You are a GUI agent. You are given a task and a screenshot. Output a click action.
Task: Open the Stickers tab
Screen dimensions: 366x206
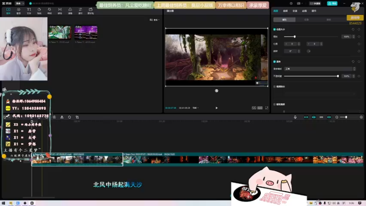tap(39, 11)
